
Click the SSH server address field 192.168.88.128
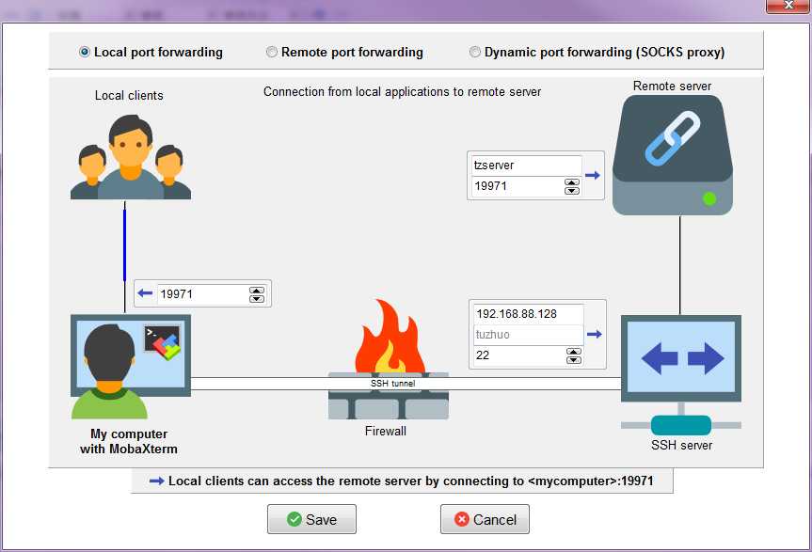tap(528, 314)
